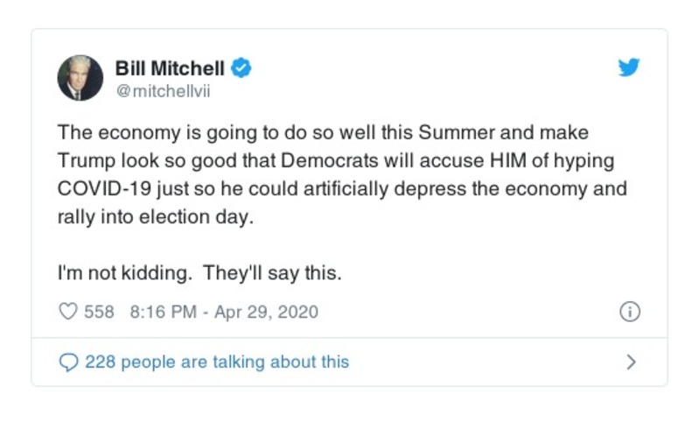
Task: Open the @mitchellvii handle link
Action: click(157, 89)
